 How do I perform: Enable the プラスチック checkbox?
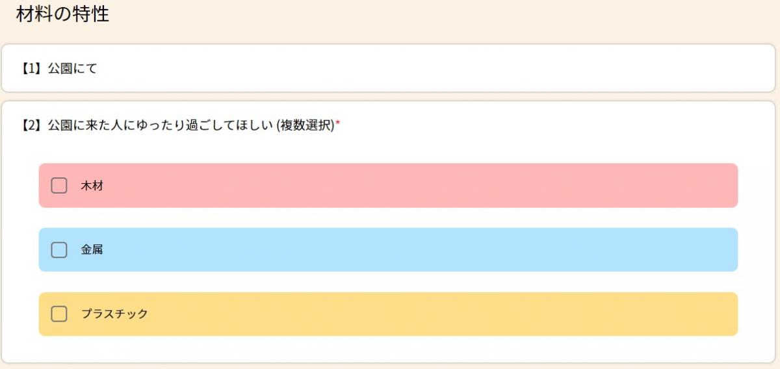coord(59,314)
